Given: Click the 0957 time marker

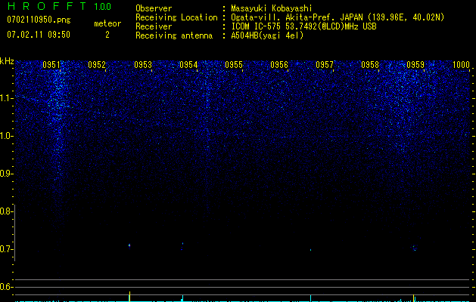Looking at the screenshot, I should [x=325, y=65].
